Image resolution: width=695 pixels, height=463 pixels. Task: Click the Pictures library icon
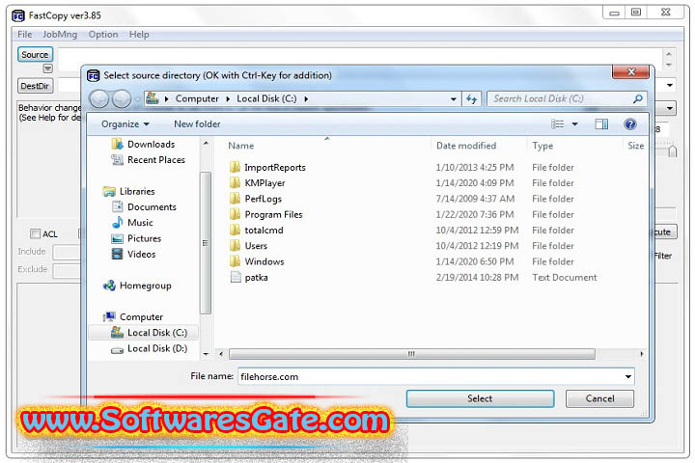(x=118, y=238)
